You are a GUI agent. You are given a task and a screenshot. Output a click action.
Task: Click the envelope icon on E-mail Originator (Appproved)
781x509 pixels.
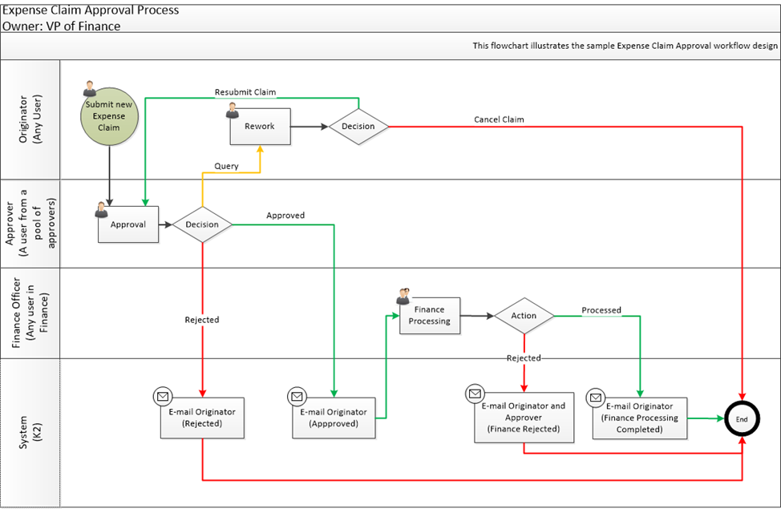[297, 395]
